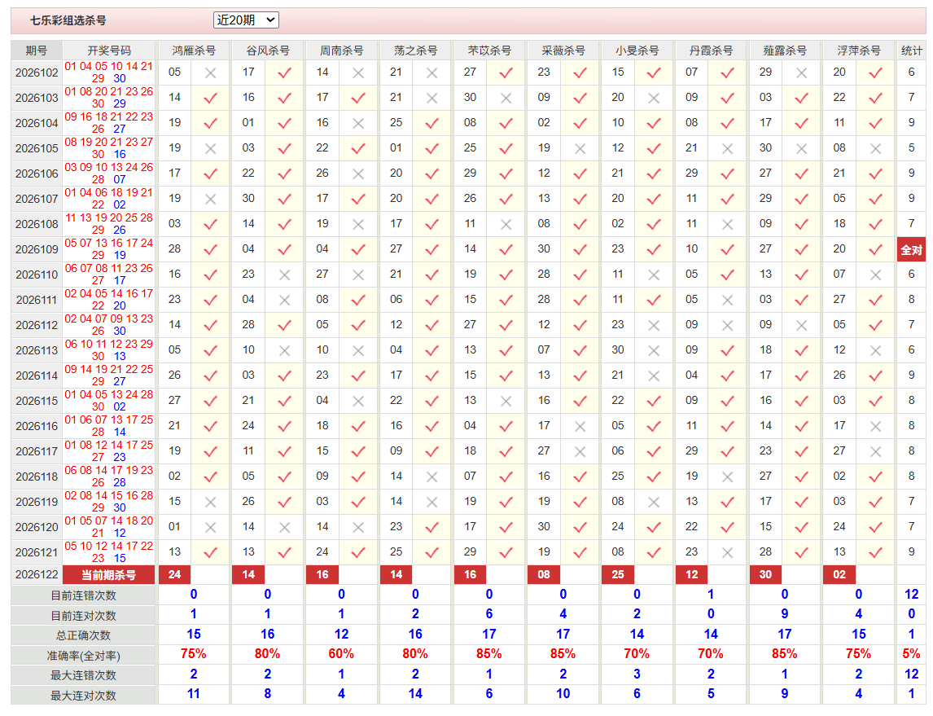Click the red 02 current pick under 浮萍杀号
Image resolution: width=933 pixels, height=716 pixels.
[839, 575]
